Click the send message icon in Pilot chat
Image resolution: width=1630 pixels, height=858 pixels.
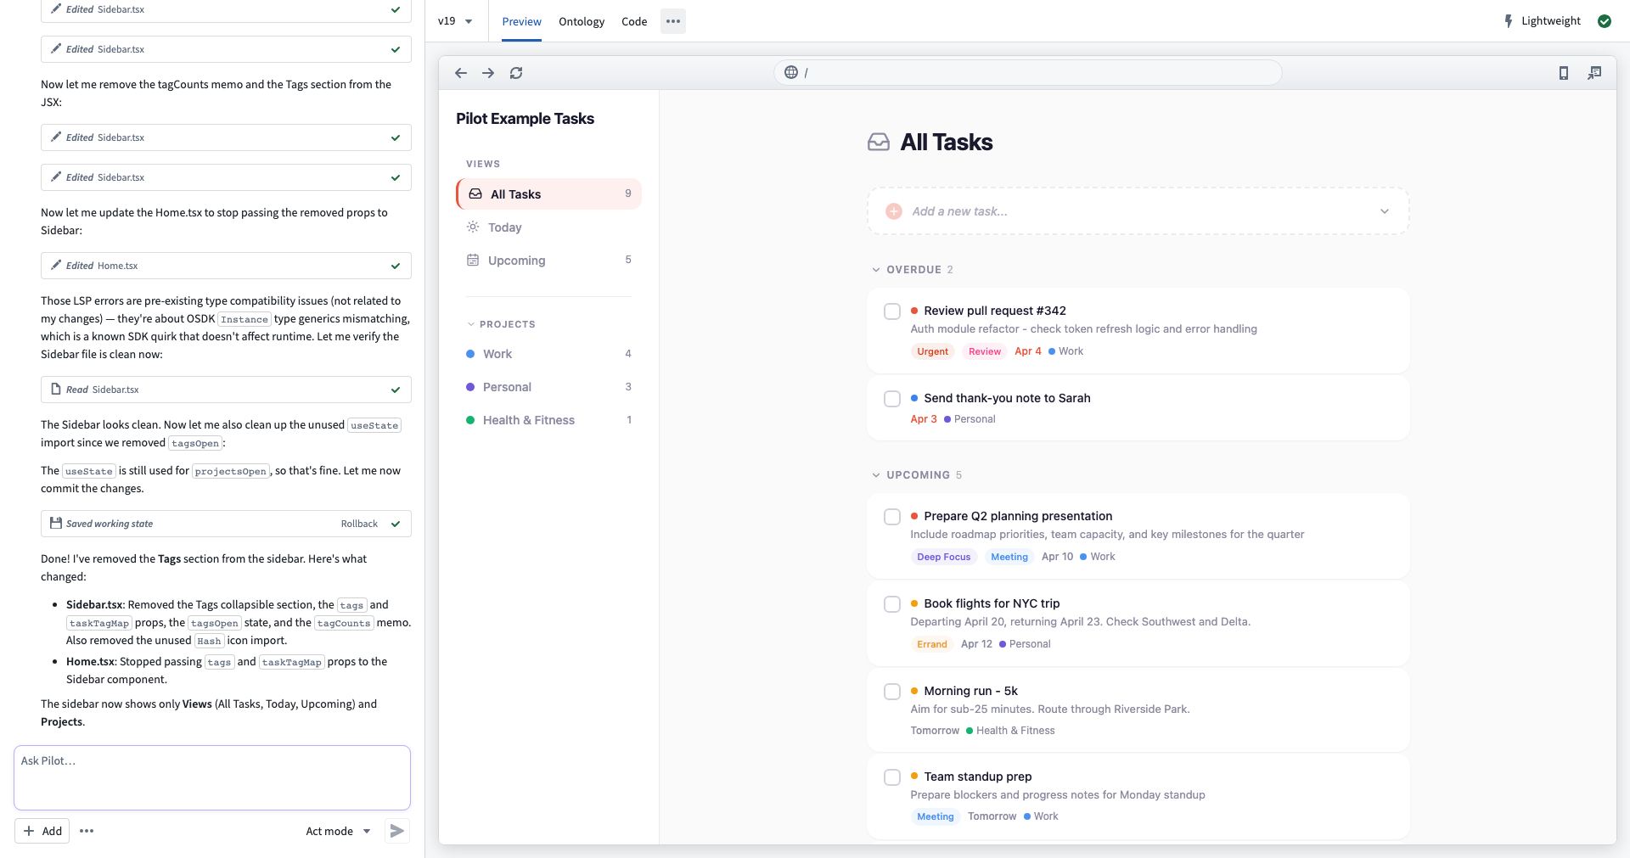pos(396,831)
